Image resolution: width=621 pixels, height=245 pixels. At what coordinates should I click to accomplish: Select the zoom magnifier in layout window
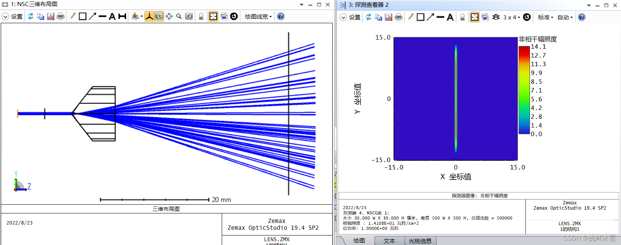179,16
